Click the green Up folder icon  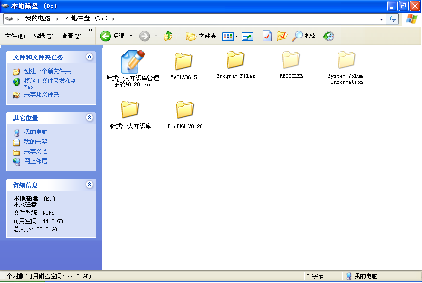(168, 36)
